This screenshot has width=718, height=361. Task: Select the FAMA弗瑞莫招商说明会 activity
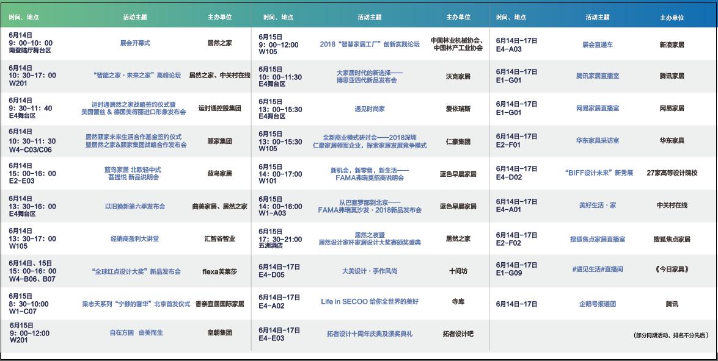(370, 178)
